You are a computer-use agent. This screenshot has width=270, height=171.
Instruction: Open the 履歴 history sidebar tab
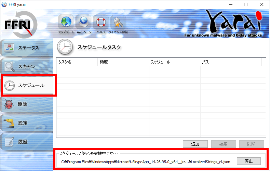click(27, 142)
